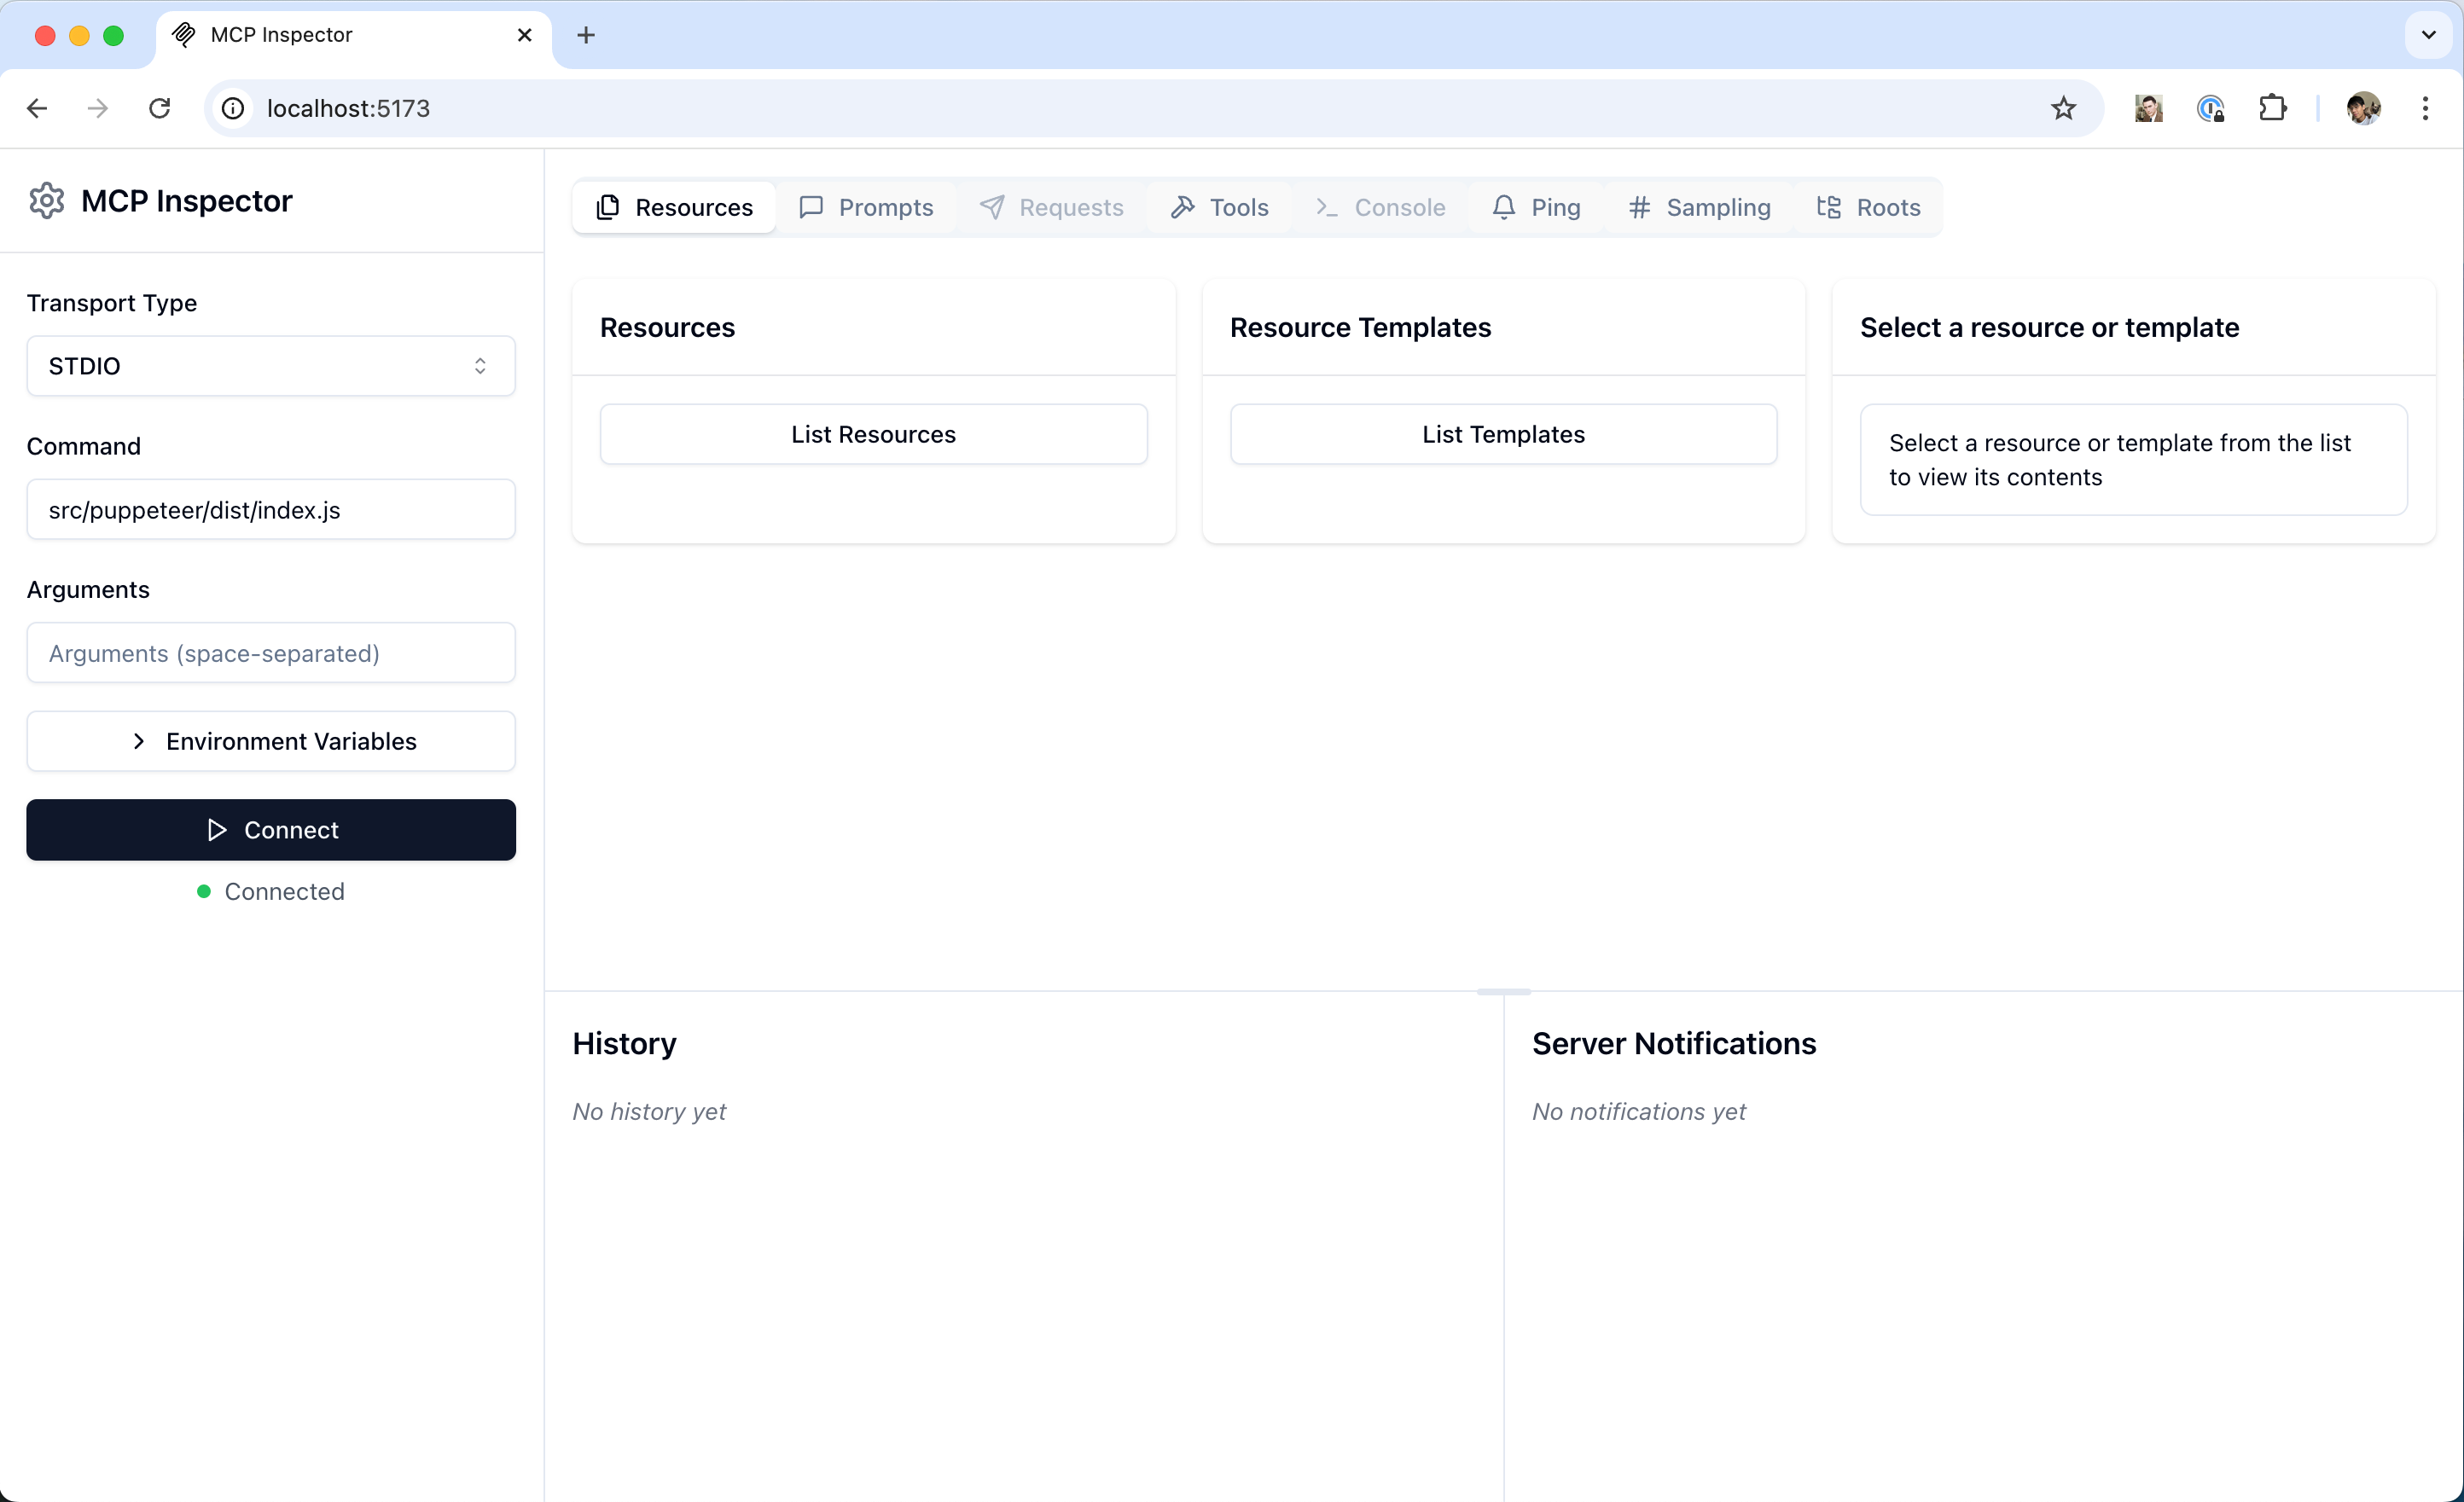Click the Arguments input field

[271, 652]
